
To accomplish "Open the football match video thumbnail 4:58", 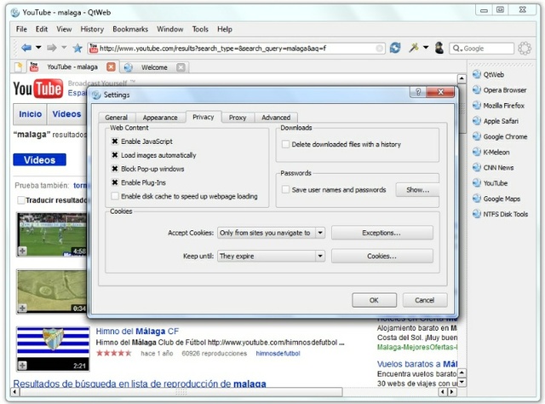I will [52, 234].
